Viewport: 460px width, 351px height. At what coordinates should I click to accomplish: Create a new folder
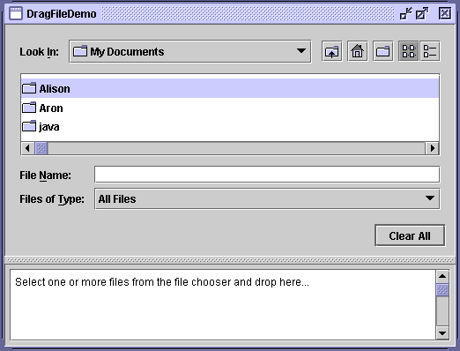382,51
